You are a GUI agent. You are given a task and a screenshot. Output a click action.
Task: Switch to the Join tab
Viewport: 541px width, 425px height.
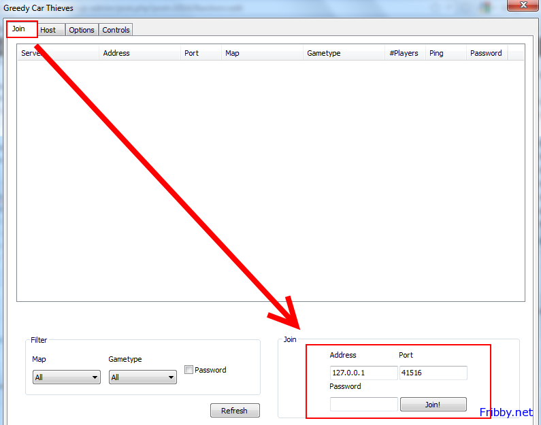18,29
